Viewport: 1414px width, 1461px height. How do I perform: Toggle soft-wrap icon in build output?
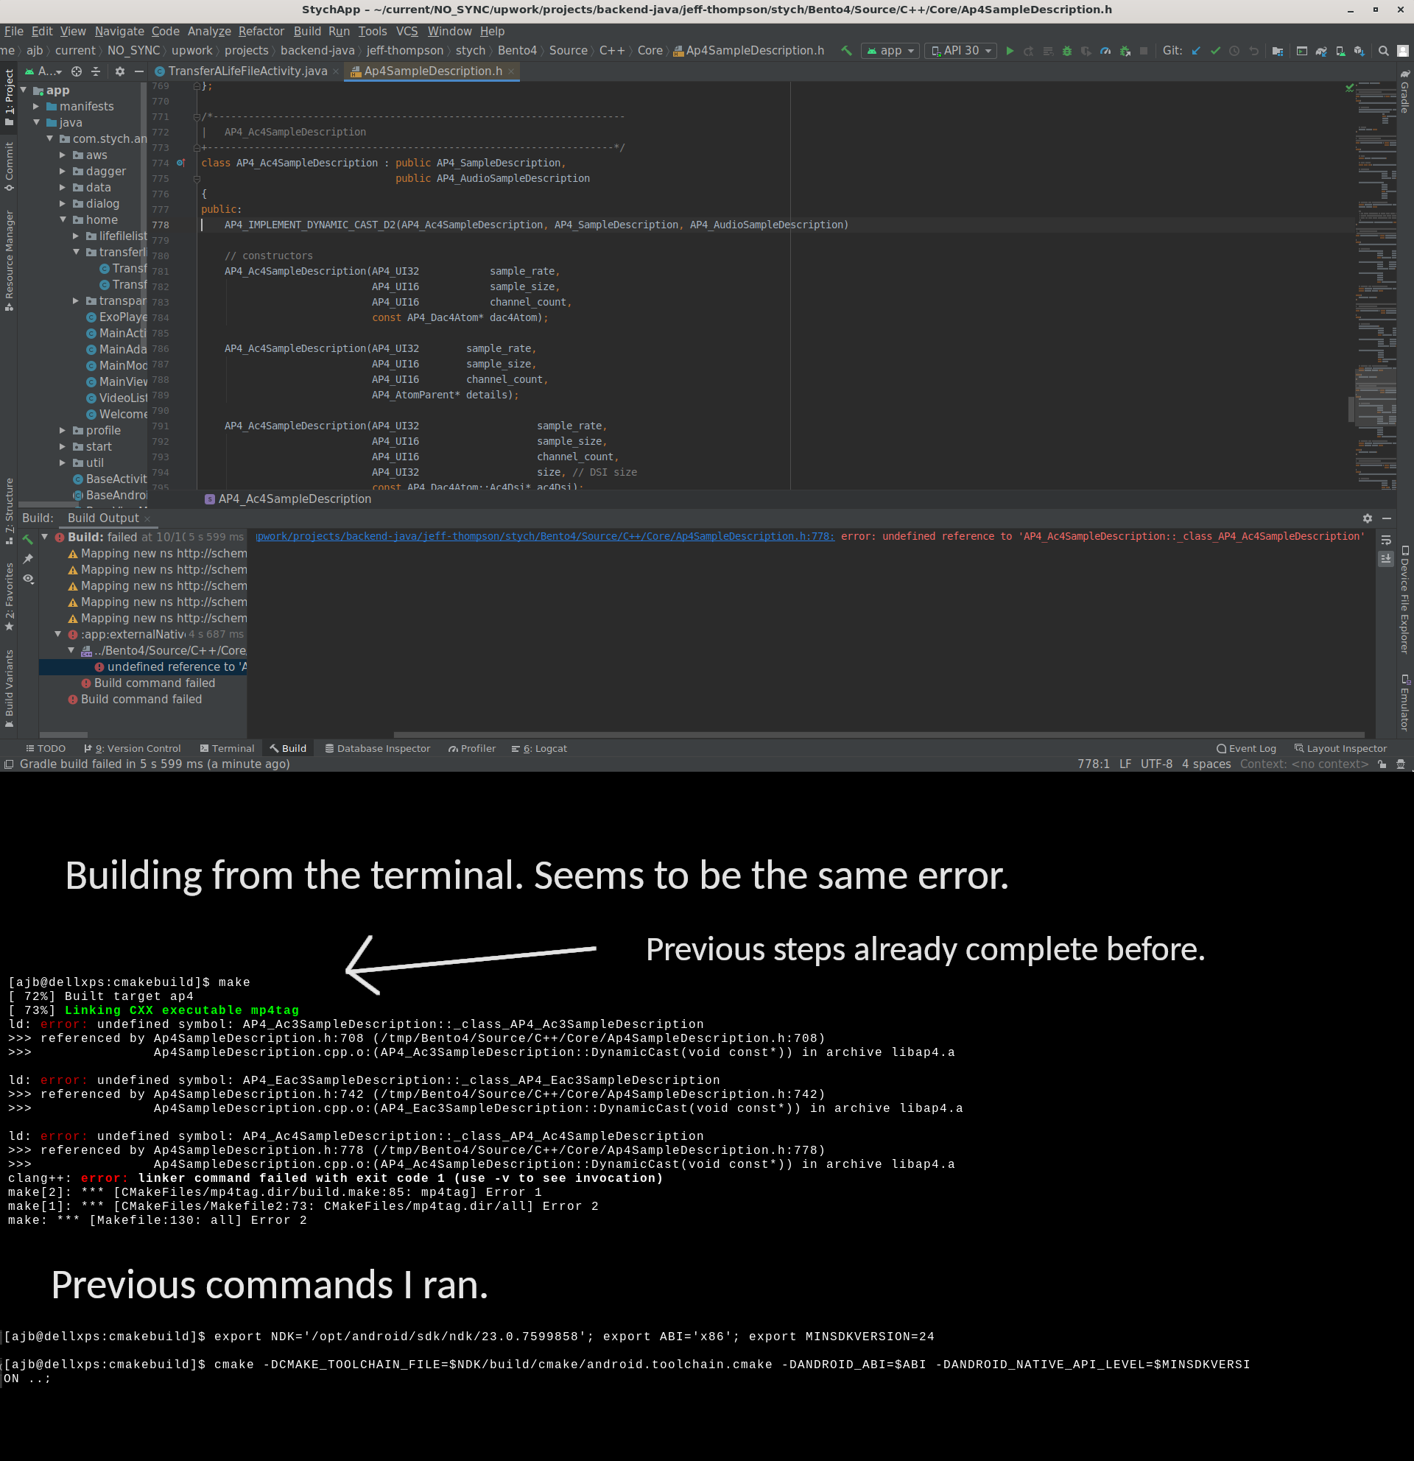click(x=1386, y=540)
